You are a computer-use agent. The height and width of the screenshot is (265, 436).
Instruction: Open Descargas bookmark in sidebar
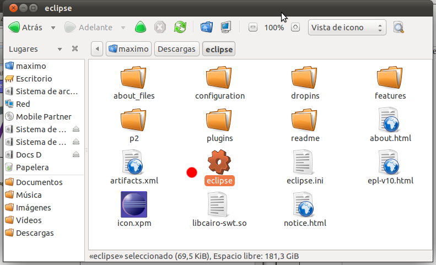click(44, 232)
